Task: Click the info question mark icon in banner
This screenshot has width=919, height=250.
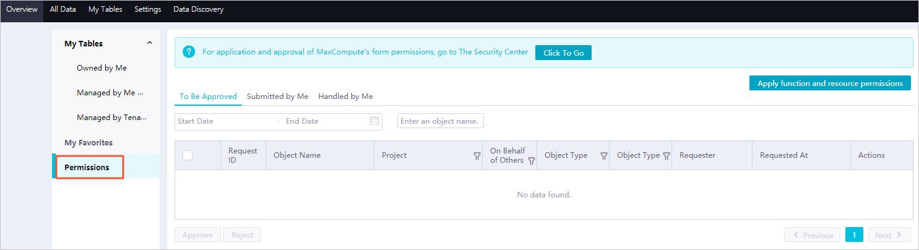Action: pyautogui.click(x=189, y=53)
